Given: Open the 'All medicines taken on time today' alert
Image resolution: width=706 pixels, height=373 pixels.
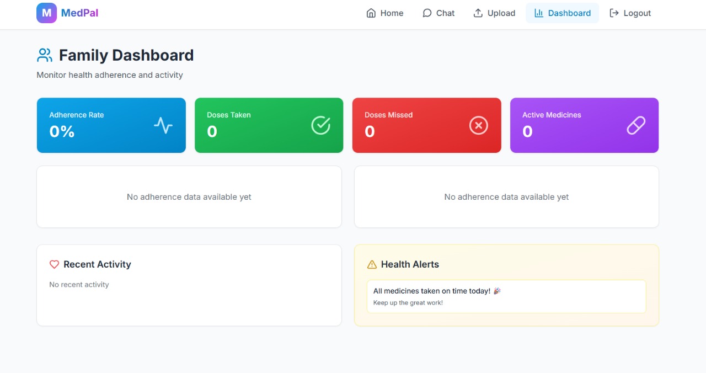Looking at the screenshot, I should tap(506, 296).
